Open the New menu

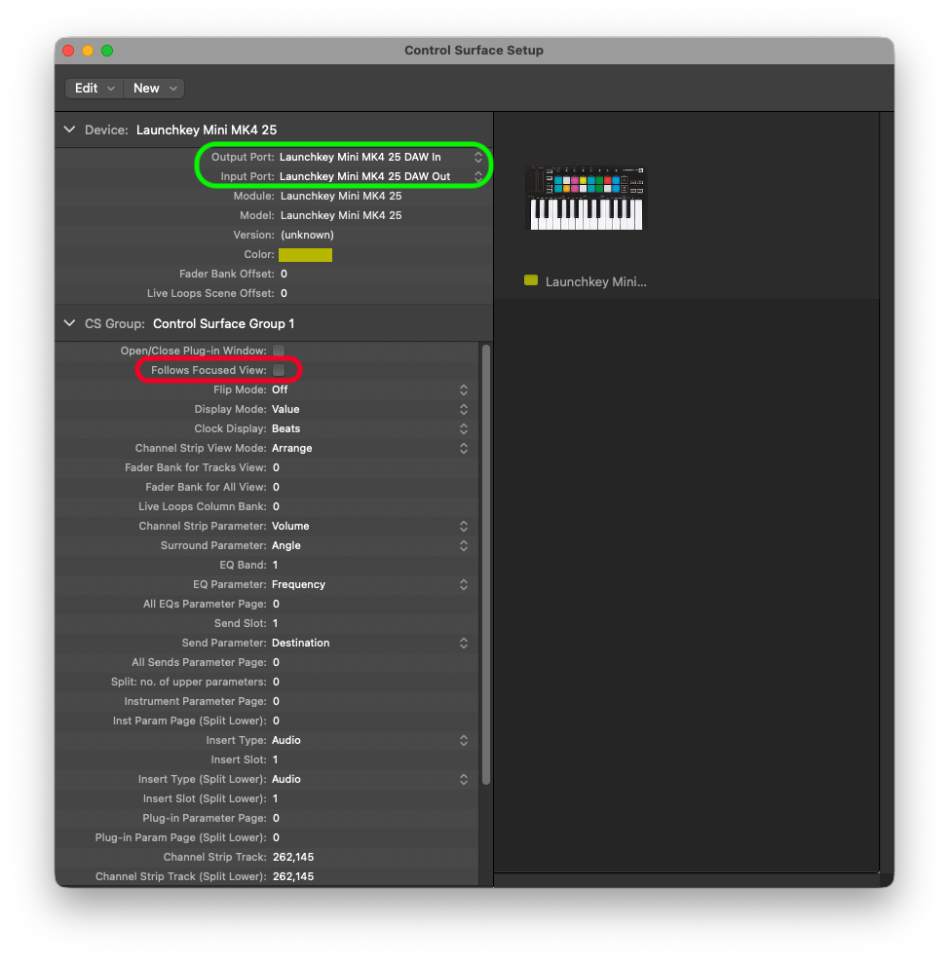pyautogui.click(x=154, y=89)
